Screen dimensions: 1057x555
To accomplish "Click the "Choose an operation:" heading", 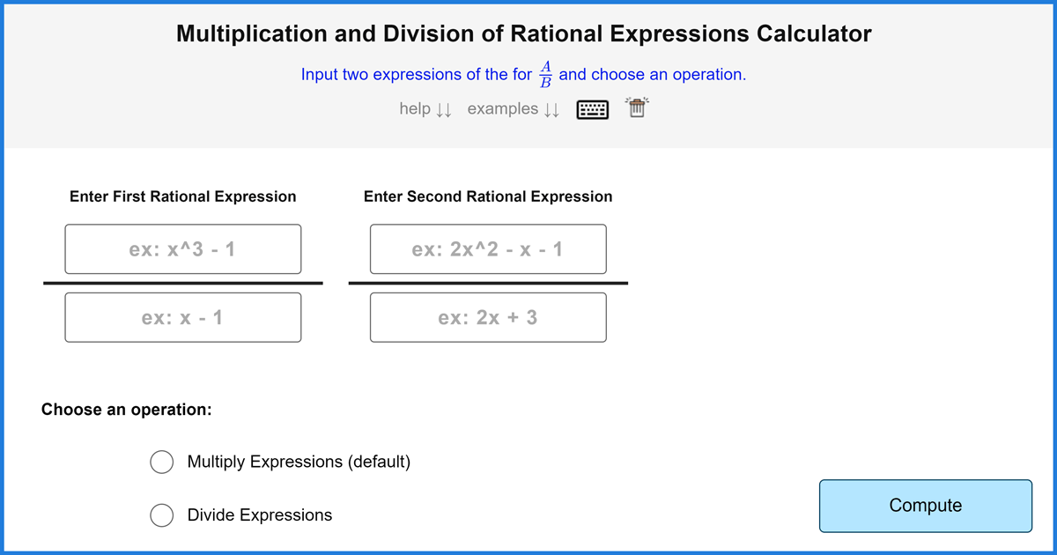I will 128,410.
